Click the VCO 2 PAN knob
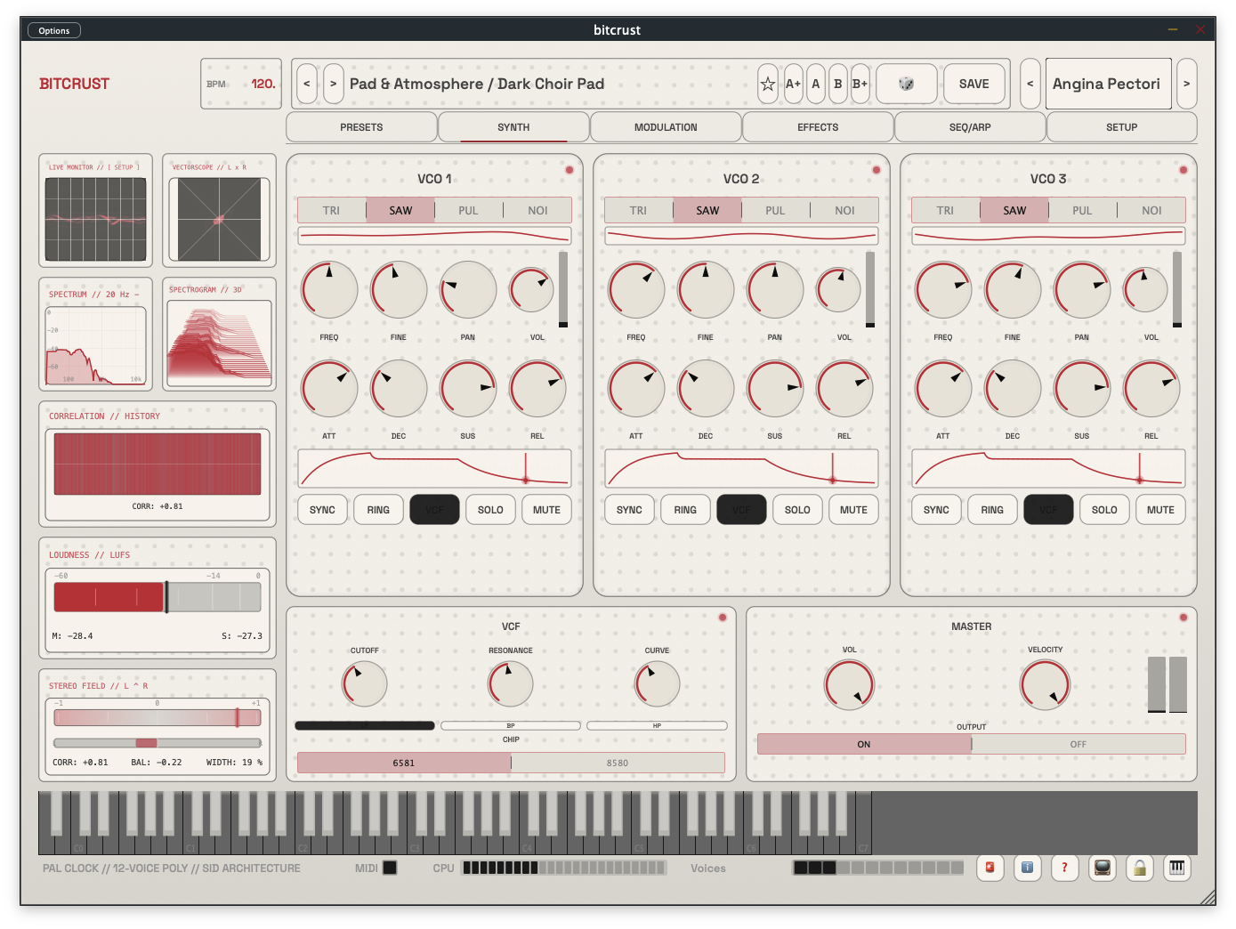 pyautogui.click(x=775, y=290)
